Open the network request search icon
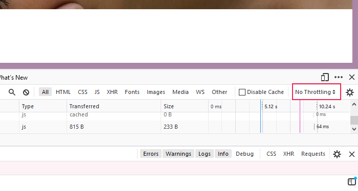 [x=12, y=92]
